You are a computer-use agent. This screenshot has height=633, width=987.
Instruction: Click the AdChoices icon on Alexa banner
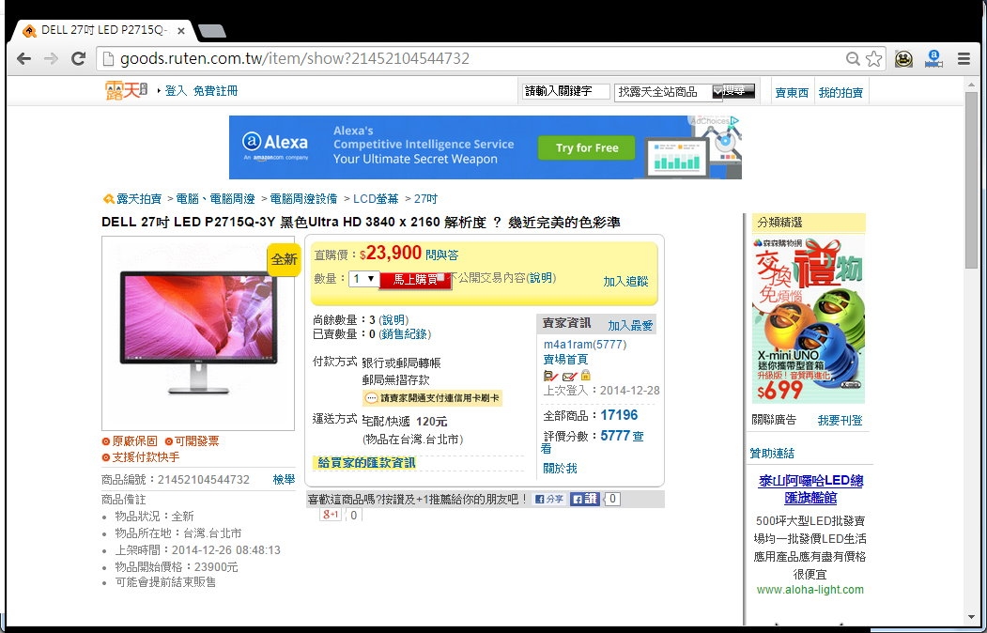point(734,121)
